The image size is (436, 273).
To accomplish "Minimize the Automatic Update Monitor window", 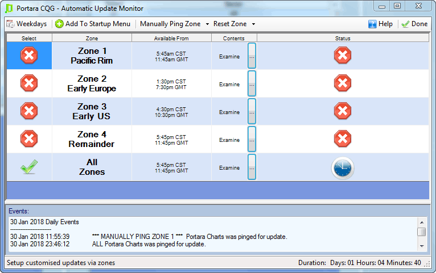I will (382, 6).
